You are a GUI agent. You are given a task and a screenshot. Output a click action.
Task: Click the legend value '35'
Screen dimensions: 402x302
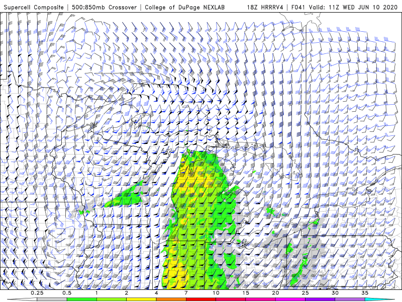[x=365, y=293]
